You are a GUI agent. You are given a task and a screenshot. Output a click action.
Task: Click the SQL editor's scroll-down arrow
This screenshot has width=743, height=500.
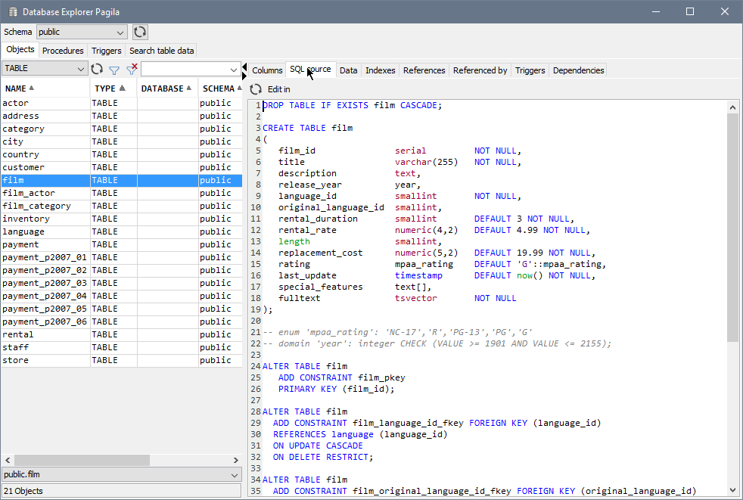click(732, 490)
